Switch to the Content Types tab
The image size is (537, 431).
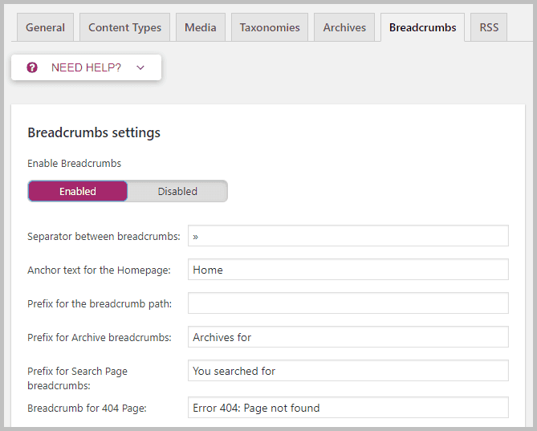[x=124, y=27]
